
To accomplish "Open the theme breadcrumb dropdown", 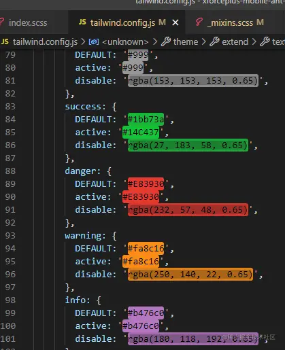I will coord(186,42).
